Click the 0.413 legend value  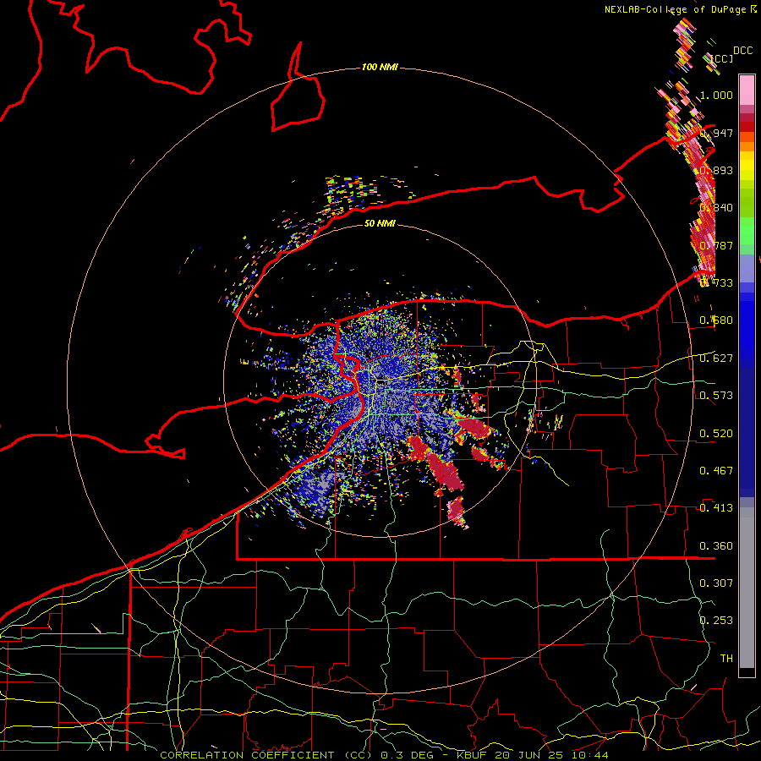pyautogui.click(x=716, y=508)
